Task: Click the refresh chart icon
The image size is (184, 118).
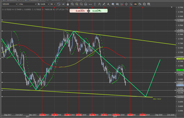Action: tap(59, 4)
